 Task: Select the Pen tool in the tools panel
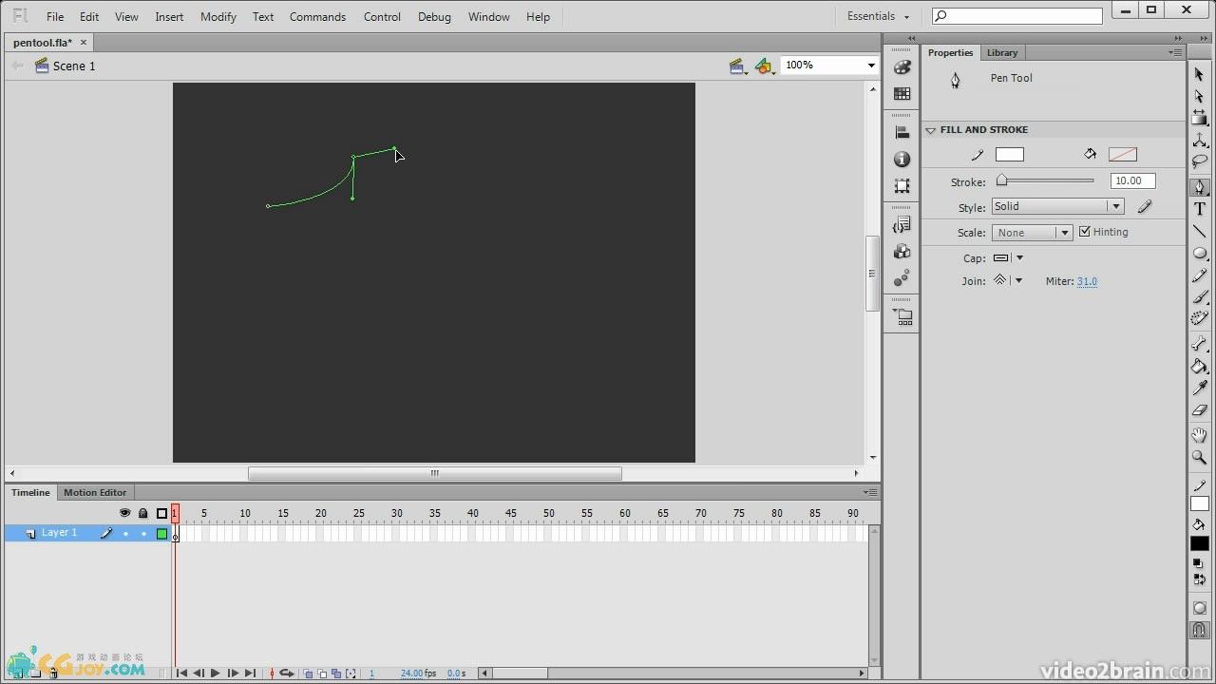coord(1199,186)
